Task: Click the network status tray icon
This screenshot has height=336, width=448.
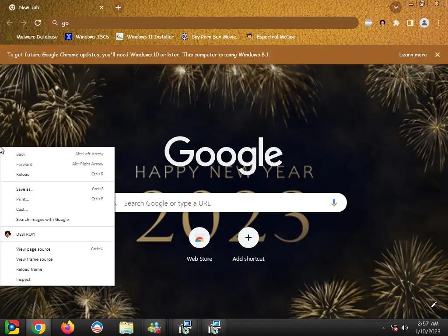Action: 394,328
